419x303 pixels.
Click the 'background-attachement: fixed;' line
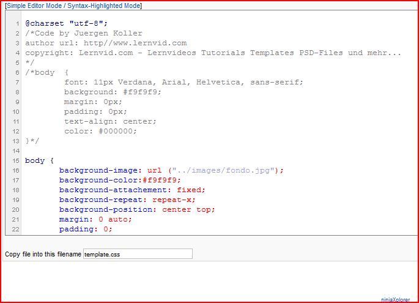pyautogui.click(x=132, y=190)
